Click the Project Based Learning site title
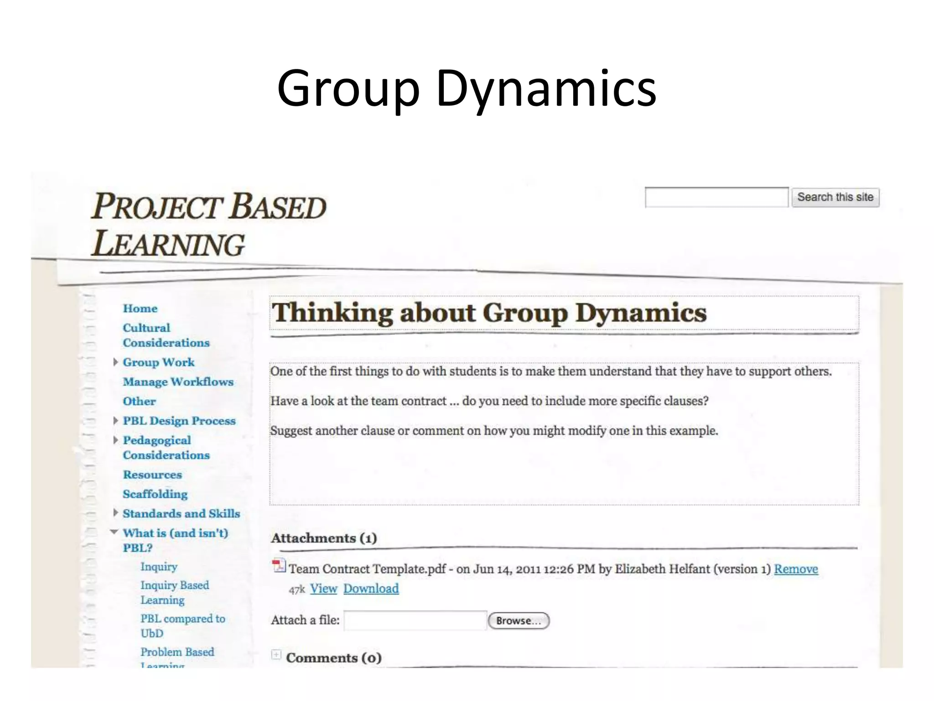Viewport: 934px width, 701px height. (x=209, y=225)
